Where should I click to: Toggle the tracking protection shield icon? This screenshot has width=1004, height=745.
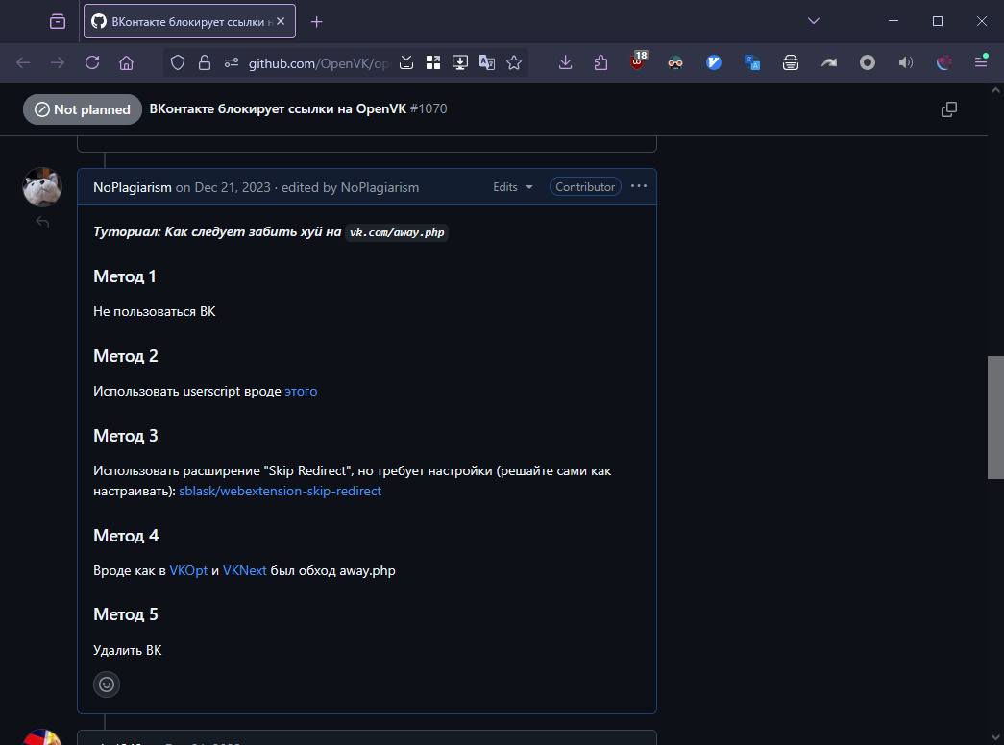click(x=177, y=62)
